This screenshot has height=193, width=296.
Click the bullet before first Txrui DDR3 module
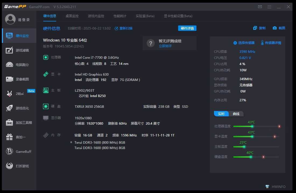coord(71,142)
